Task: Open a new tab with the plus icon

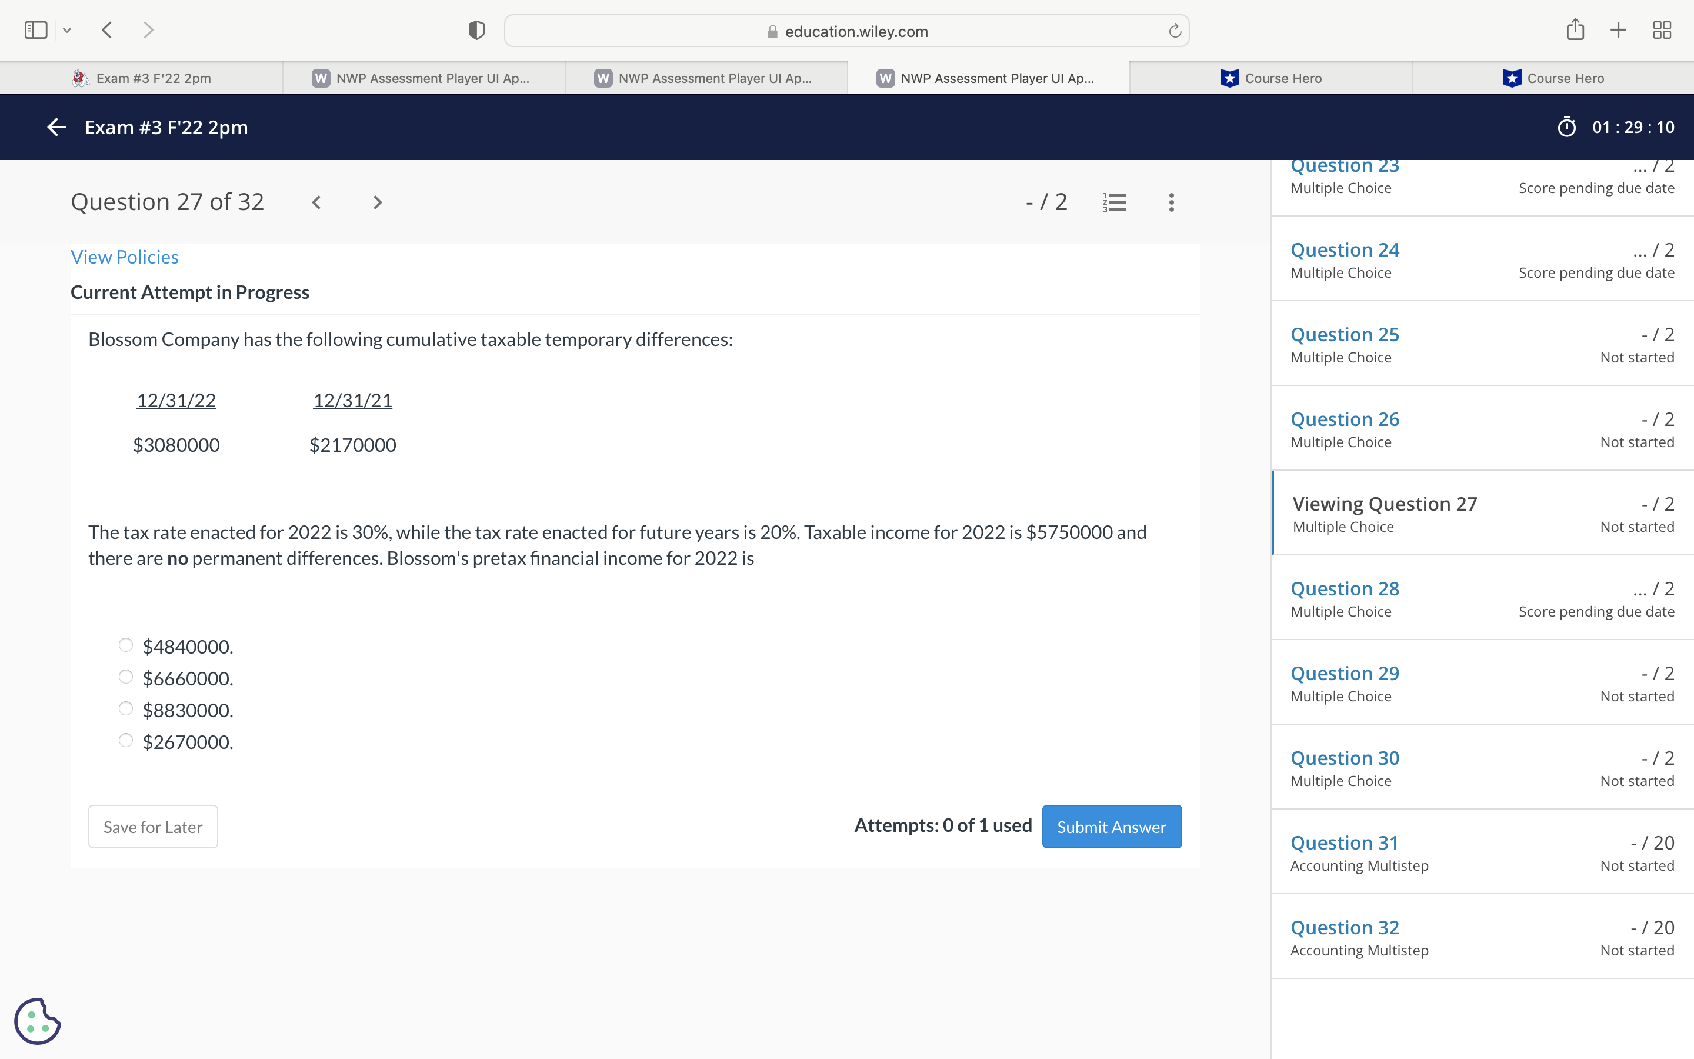Action: point(1618,30)
